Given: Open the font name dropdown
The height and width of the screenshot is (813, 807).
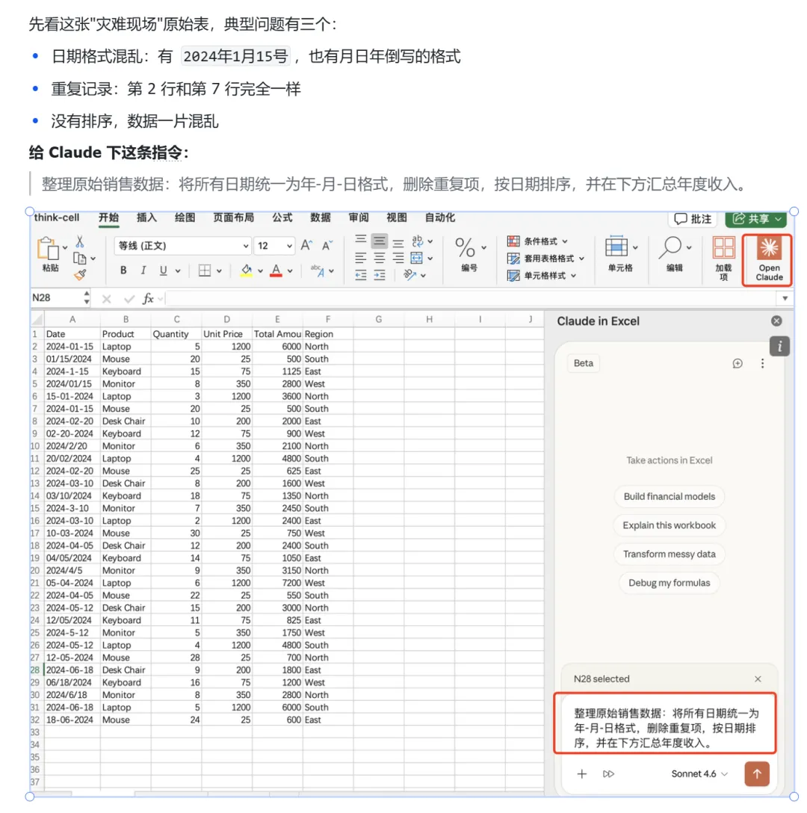Looking at the screenshot, I should click(245, 246).
